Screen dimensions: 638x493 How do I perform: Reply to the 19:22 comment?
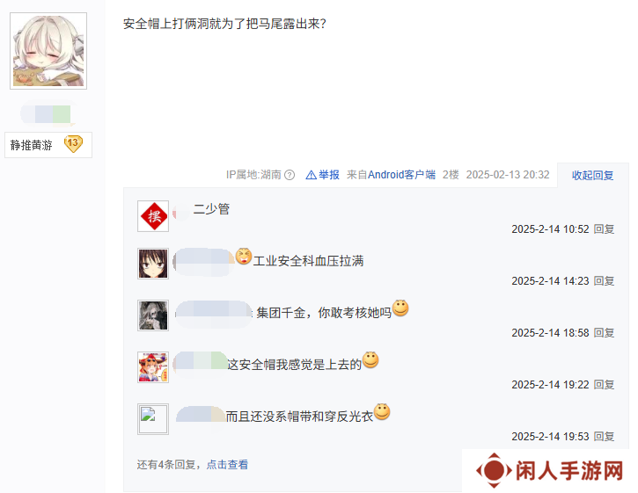(x=604, y=385)
